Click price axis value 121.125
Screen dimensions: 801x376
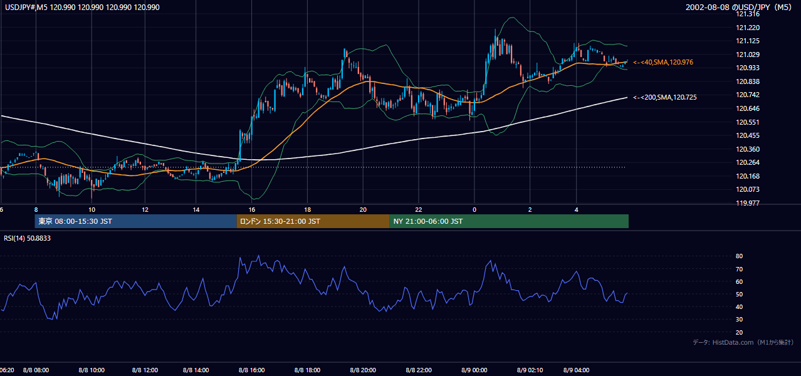click(x=748, y=41)
